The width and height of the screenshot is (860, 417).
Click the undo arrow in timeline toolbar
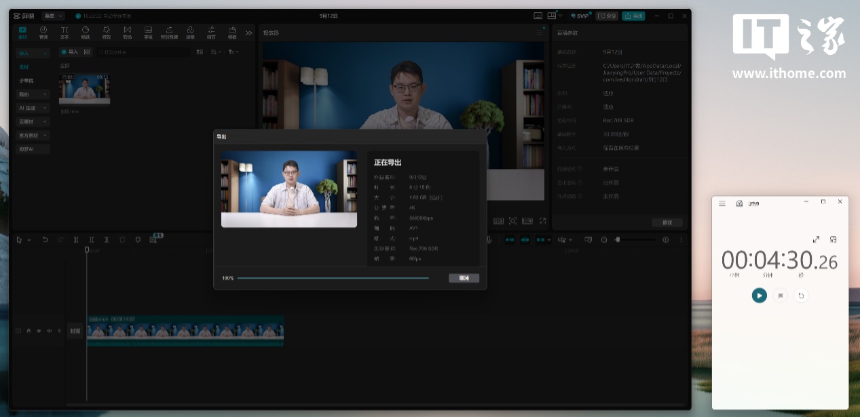pos(45,239)
